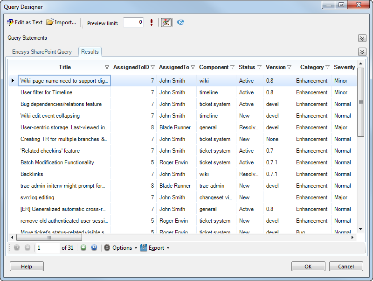
Task: Open the Import file option
Action: [61, 22]
